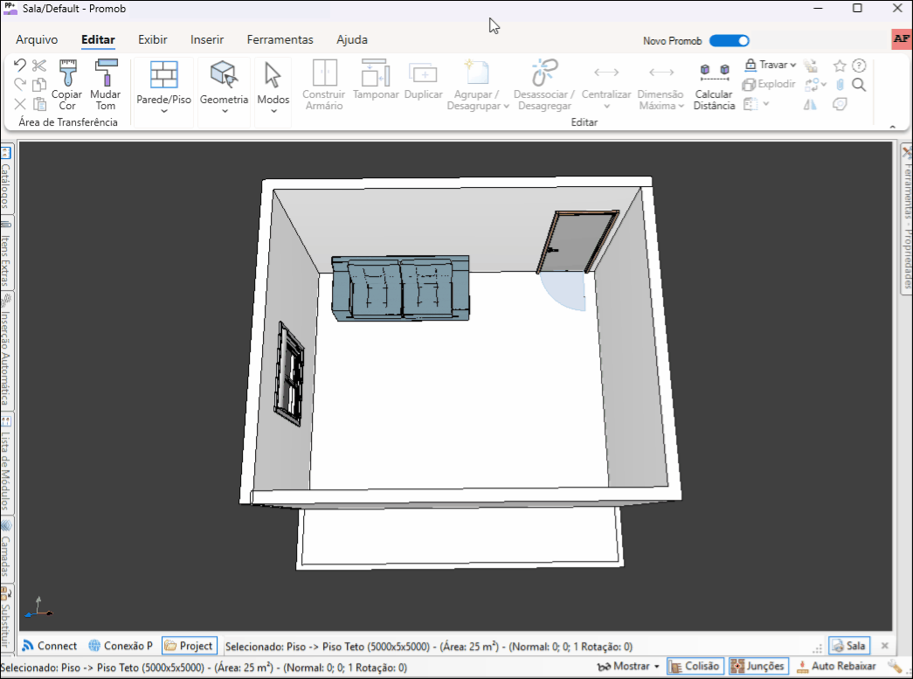Click the star favorites icon
This screenshot has height=679, width=913.
tap(840, 66)
